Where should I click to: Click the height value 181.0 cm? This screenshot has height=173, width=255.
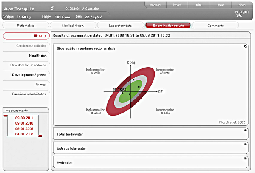pos(62,17)
